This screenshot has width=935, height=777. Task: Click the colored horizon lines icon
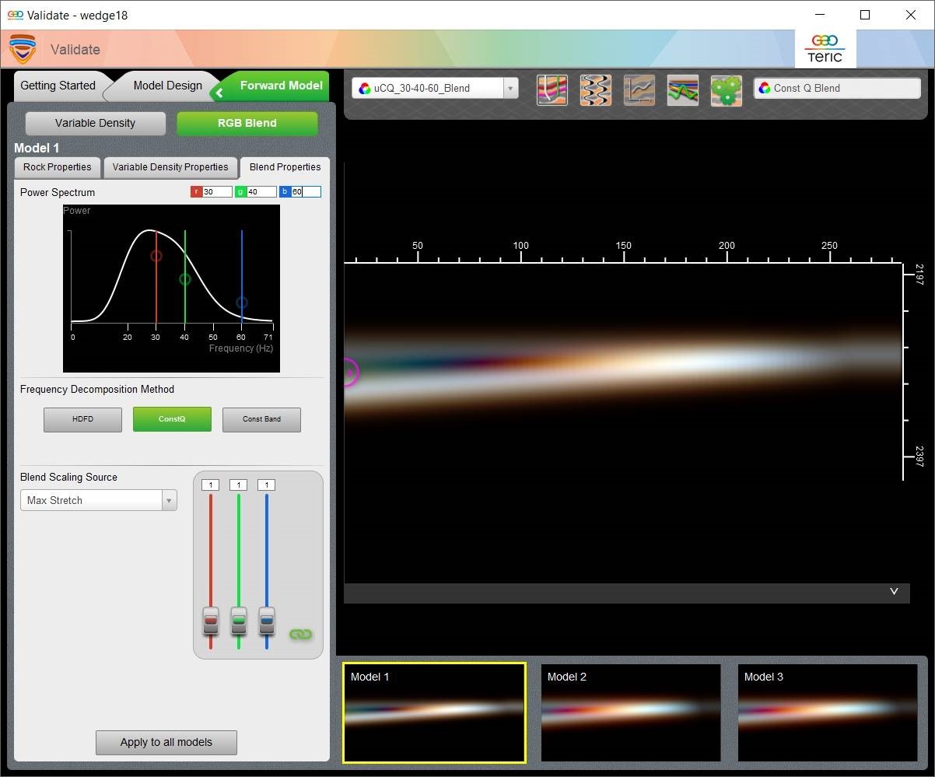682,90
